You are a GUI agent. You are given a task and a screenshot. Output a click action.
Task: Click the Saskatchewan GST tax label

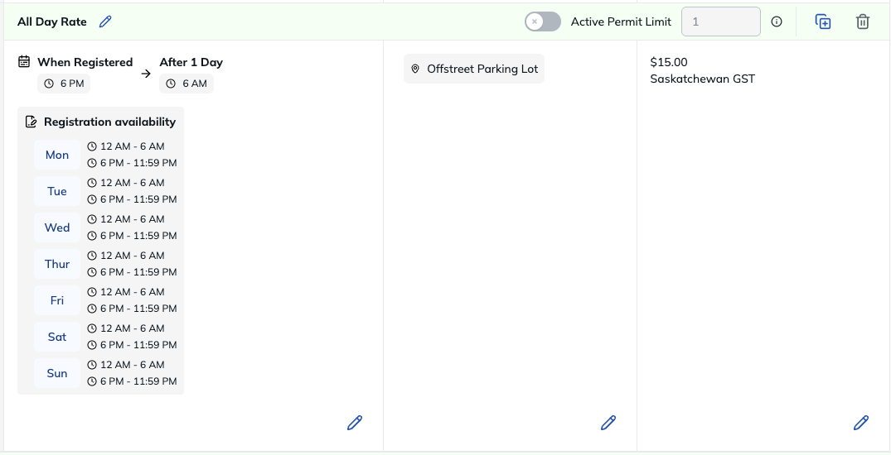point(702,79)
